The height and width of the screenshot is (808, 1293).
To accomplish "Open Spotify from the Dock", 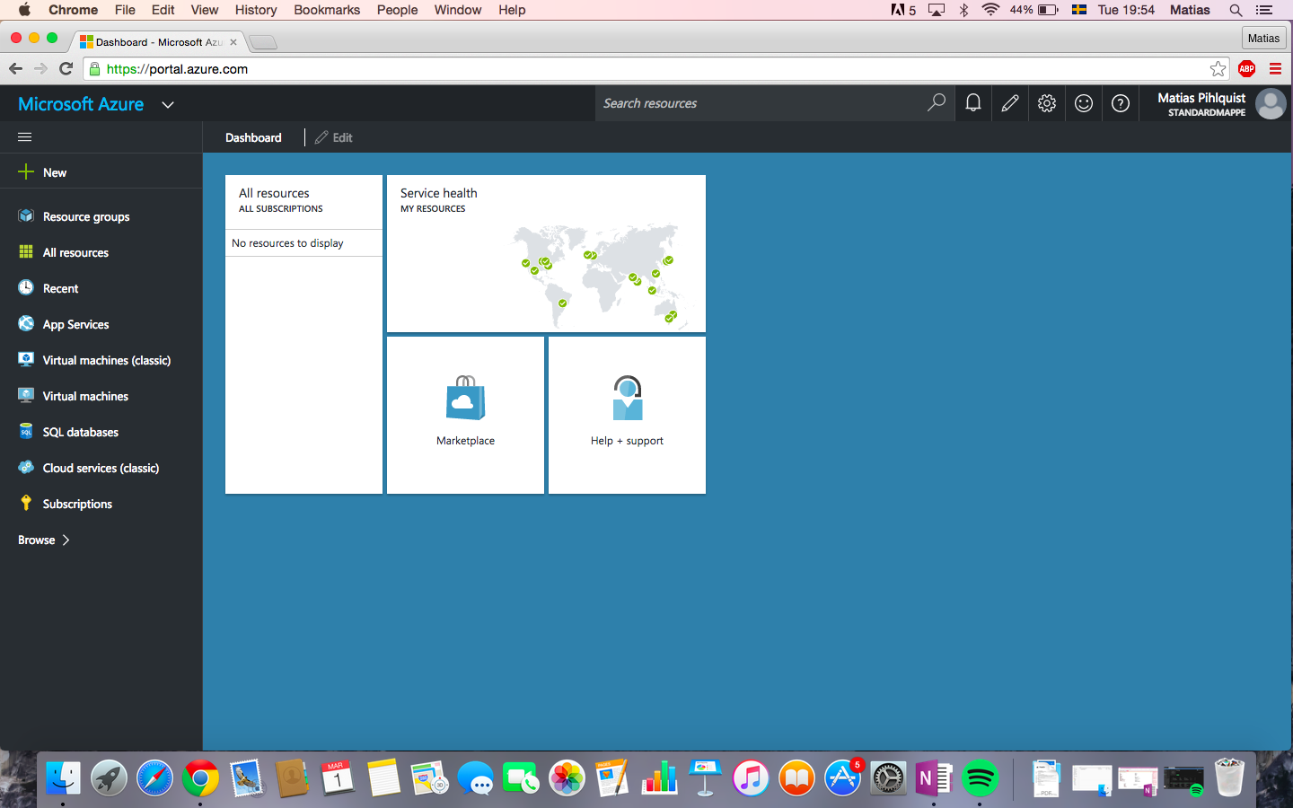I will point(980,777).
